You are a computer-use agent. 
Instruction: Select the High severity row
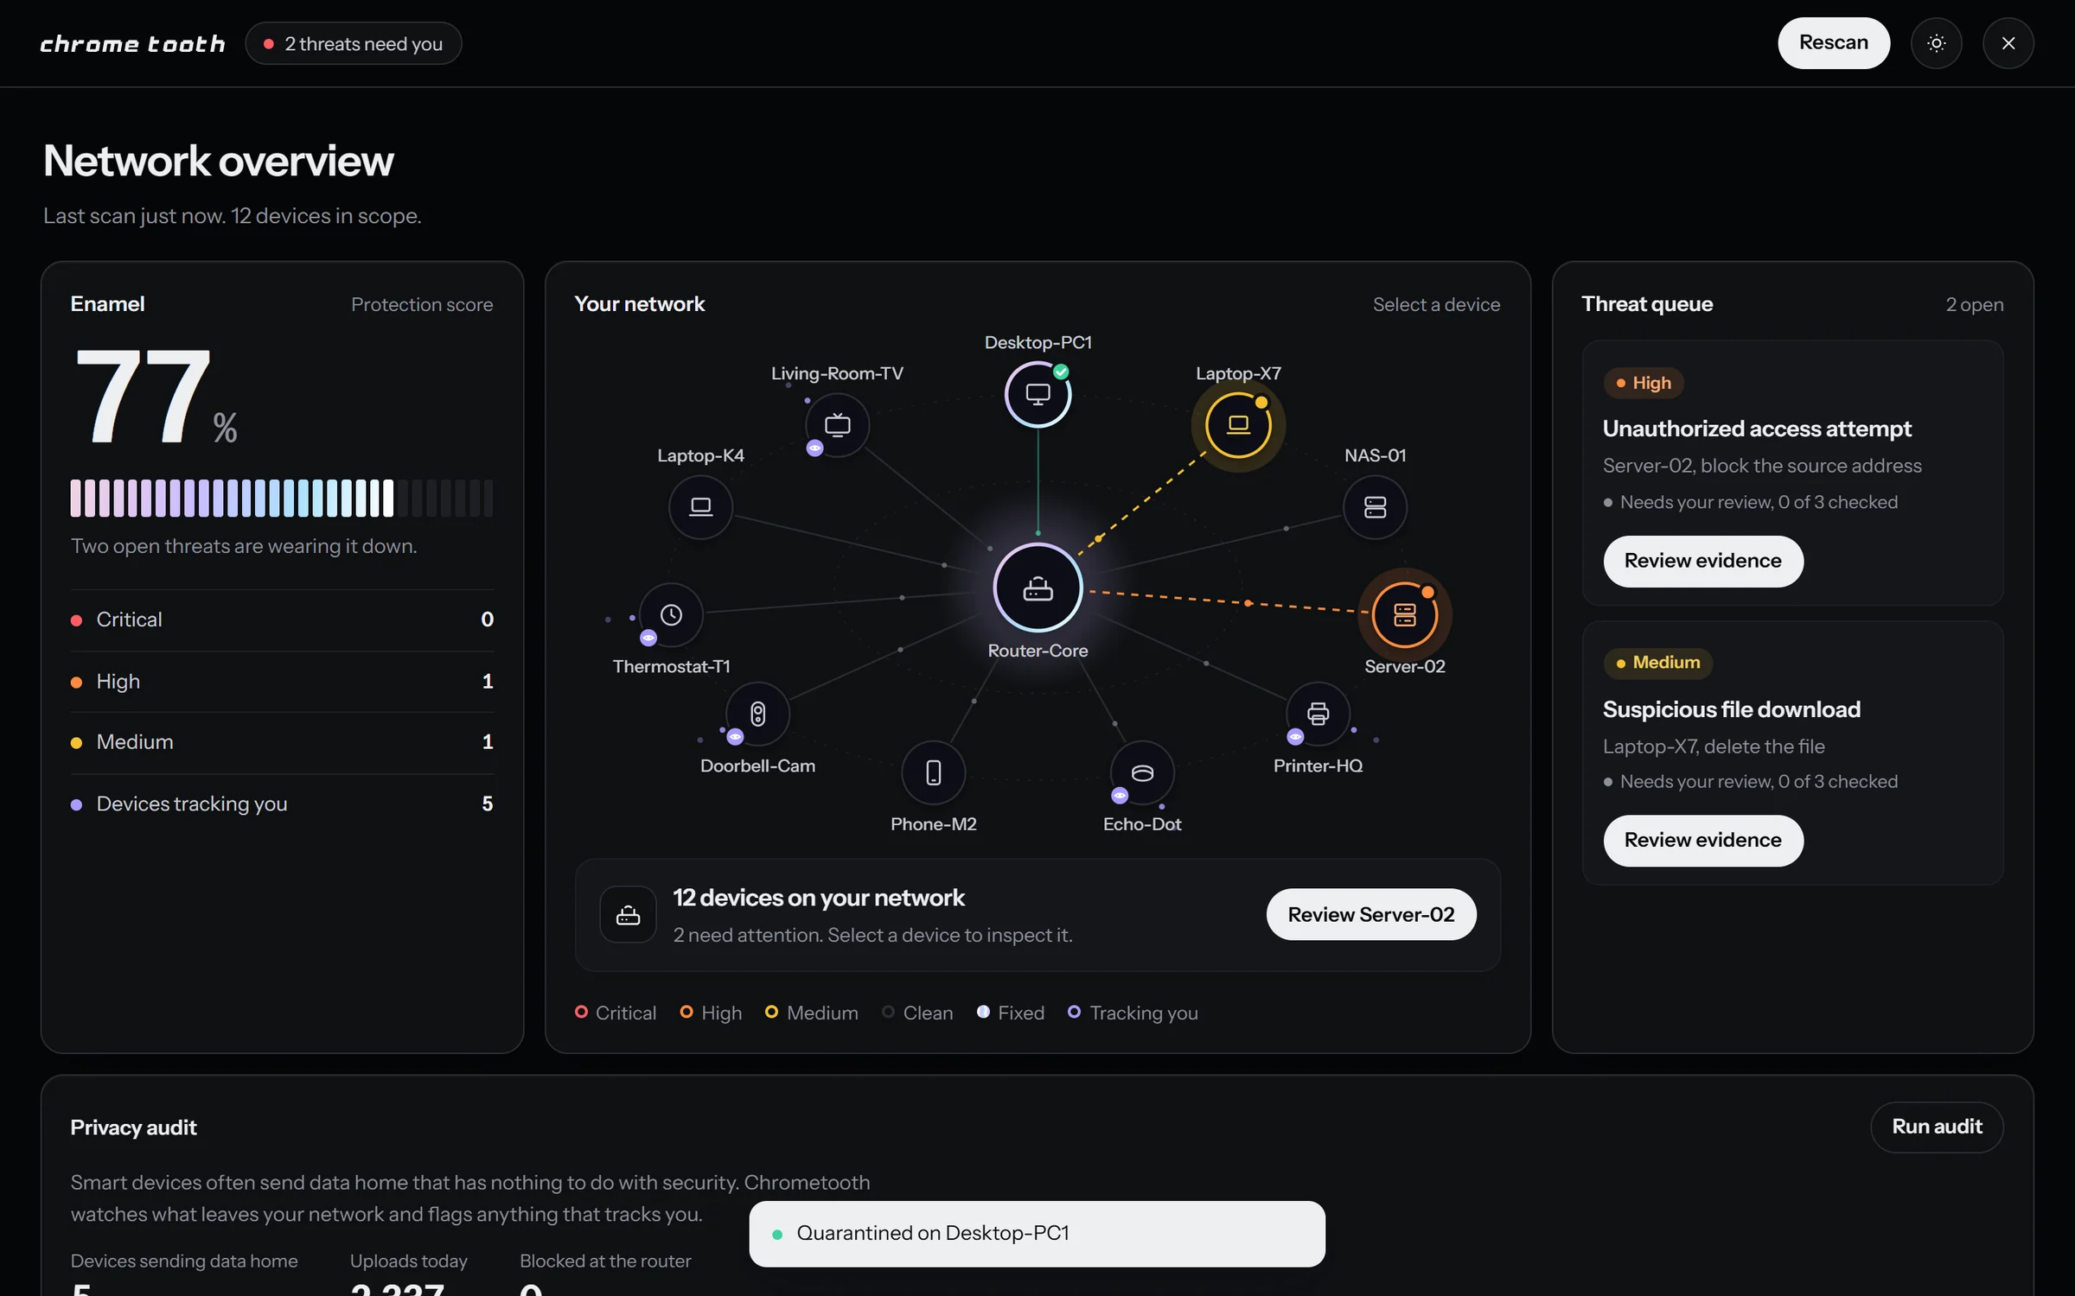tap(282, 681)
